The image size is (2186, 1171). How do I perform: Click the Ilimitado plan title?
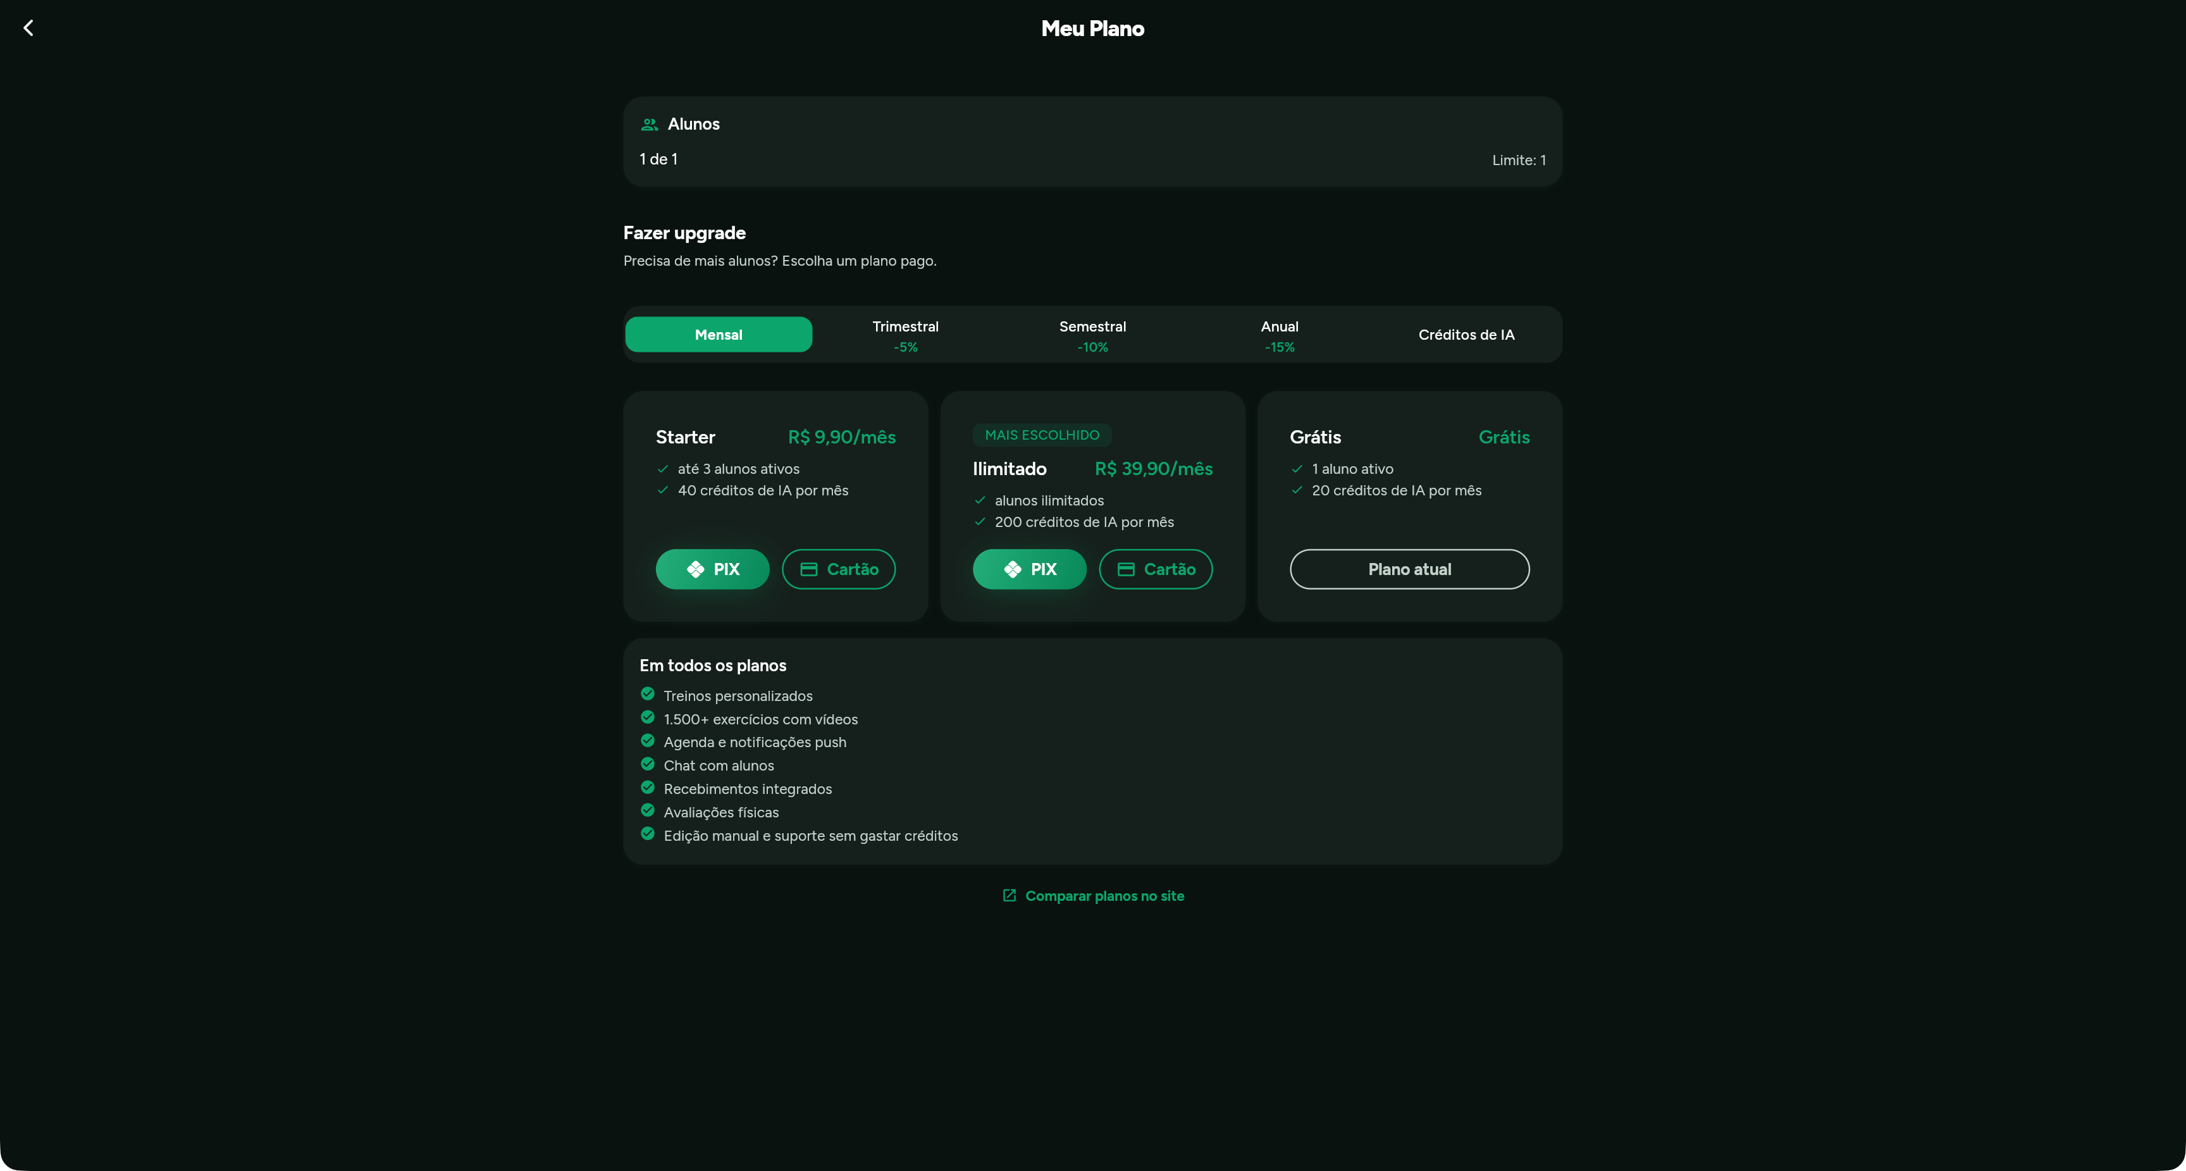(1009, 468)
